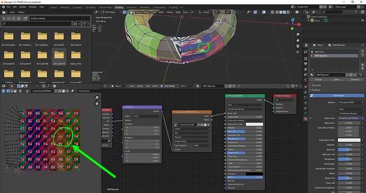
Task: Switch to rendered viewport shading
Action: [288, 12]
